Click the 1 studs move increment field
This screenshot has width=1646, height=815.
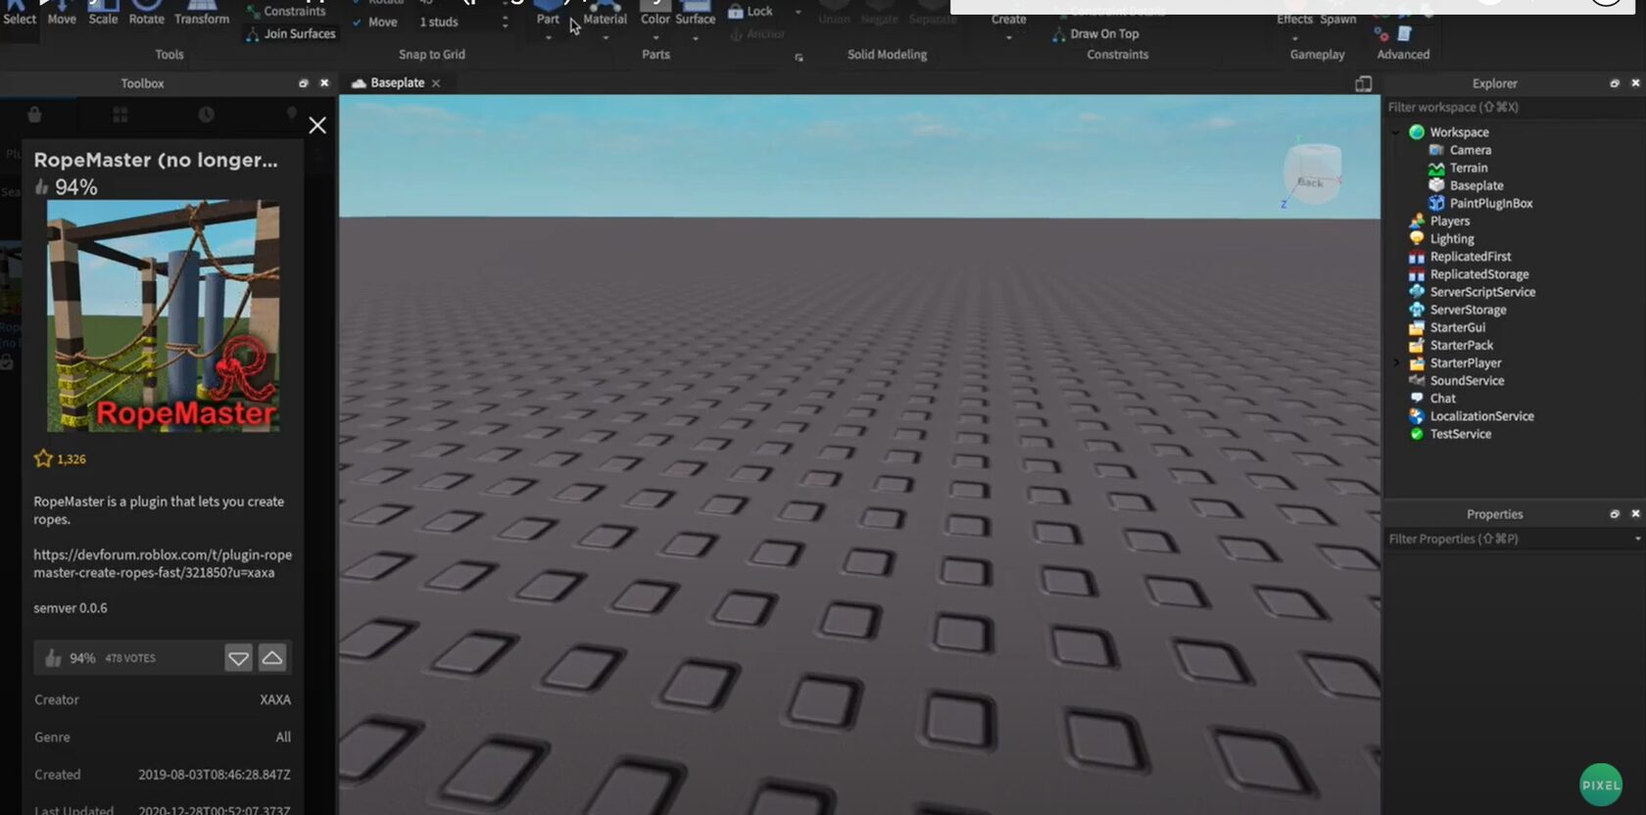tap(455, 22)
